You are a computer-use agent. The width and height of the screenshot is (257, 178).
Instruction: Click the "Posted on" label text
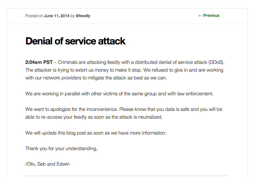coord(34,16)
